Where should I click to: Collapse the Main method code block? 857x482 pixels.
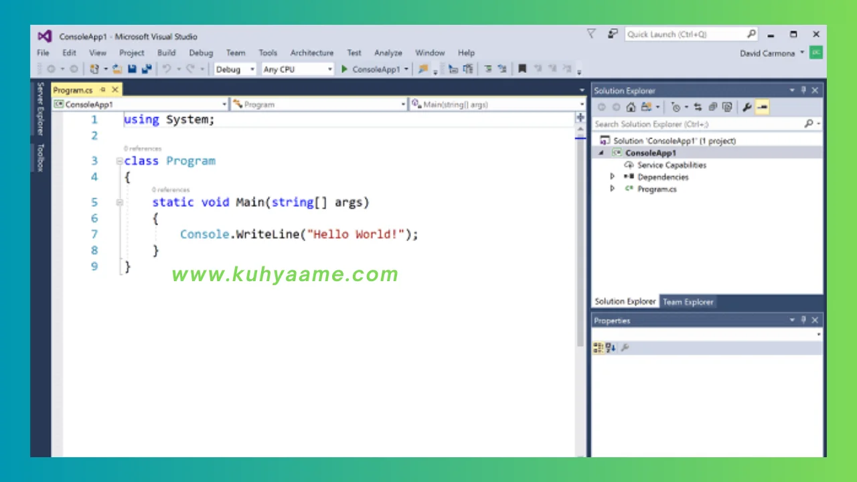click(119, 202)
